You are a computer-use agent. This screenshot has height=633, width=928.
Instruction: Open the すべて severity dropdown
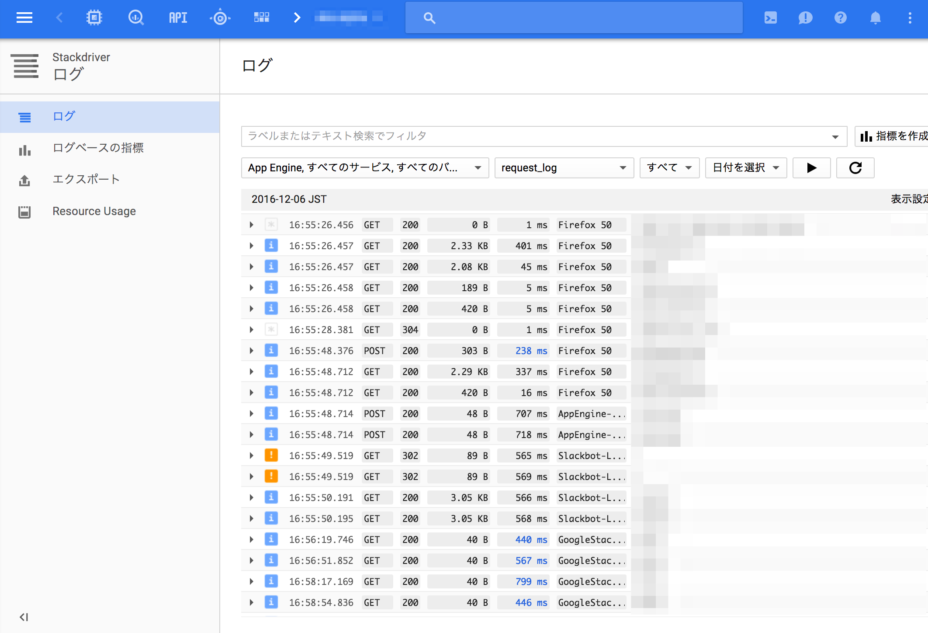pyautogui.click(x=668, y=167)
